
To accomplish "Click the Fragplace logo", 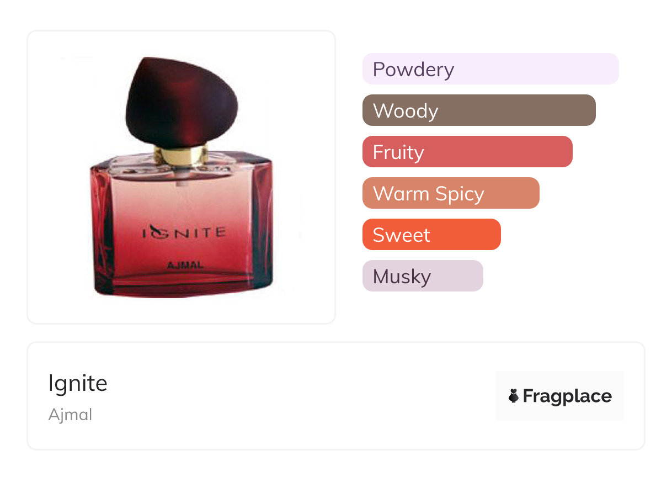I will tap(560, 396).
